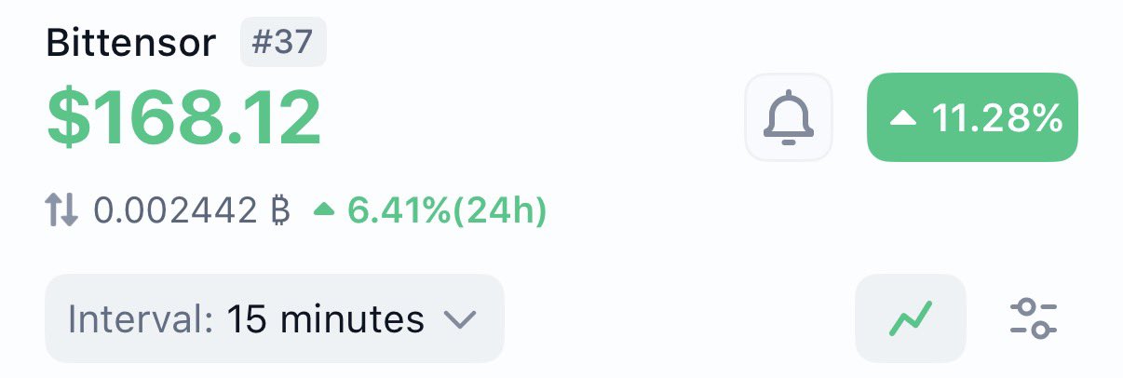
Task: Open the chart settings sliders icon
Action: point(1035,319)
